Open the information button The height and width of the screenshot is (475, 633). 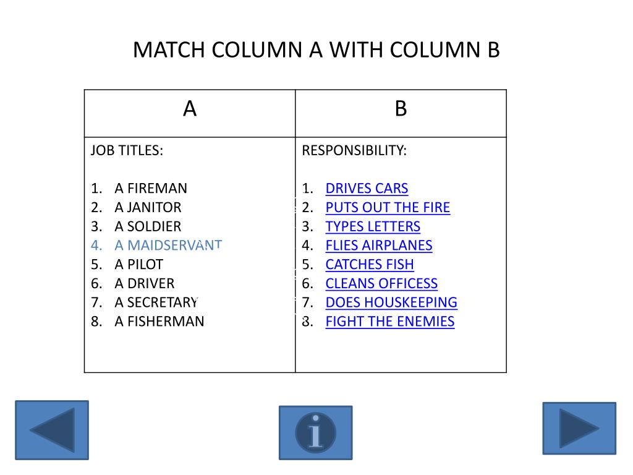tap(316, 433)
